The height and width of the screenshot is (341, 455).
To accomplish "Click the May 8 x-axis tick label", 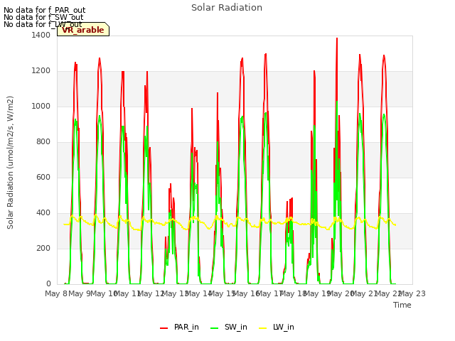I will (55, 293).
